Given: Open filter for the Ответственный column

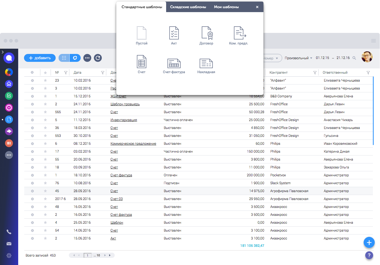Looking at the screenshot, I should click(x=368, y=73).
